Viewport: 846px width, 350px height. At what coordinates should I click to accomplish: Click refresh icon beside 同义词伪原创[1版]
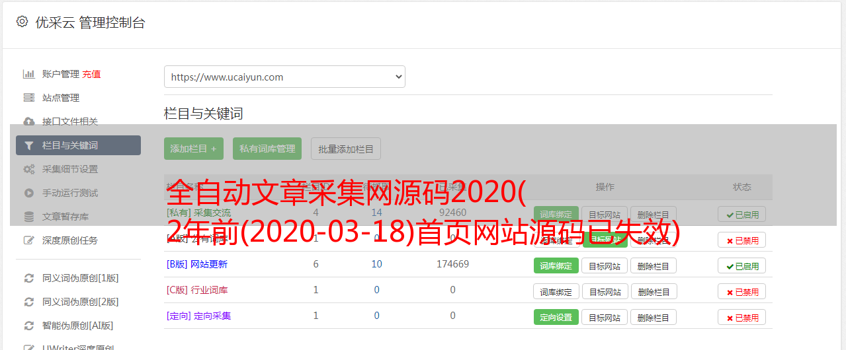click(x=29, y=278)
